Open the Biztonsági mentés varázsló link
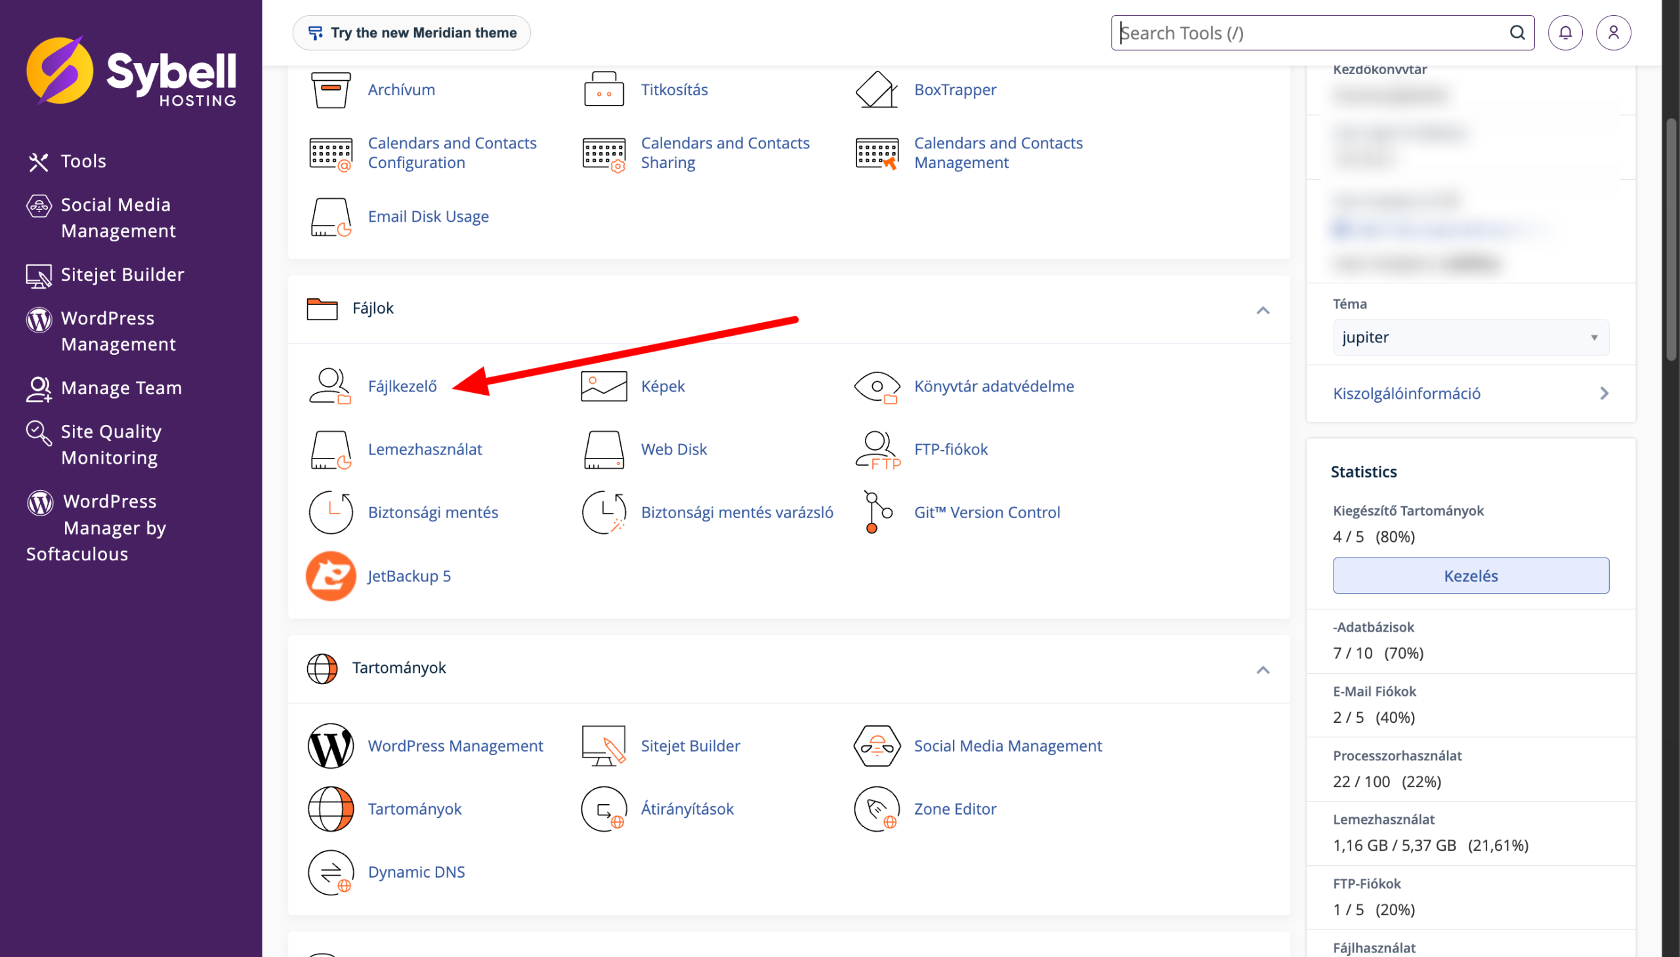The image size is (1680, 957). pyautogui.click(x=737, y=512)
